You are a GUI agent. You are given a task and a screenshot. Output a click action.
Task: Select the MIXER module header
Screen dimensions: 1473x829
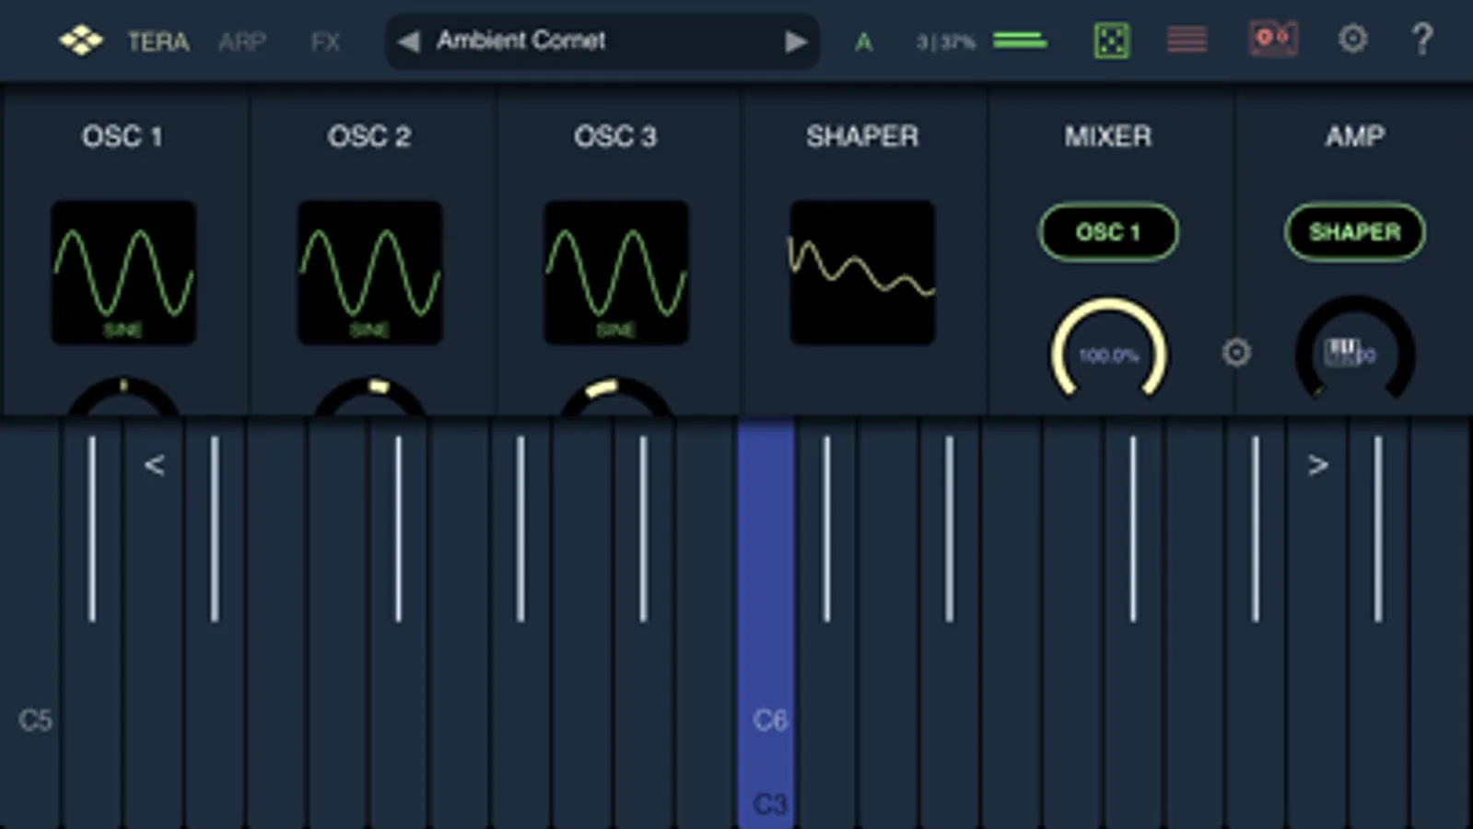pyautogui.click(x=1108, y=136)
